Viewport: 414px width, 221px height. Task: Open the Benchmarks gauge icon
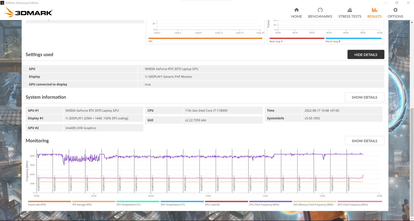pyautogui.click(x=320, y=10)
